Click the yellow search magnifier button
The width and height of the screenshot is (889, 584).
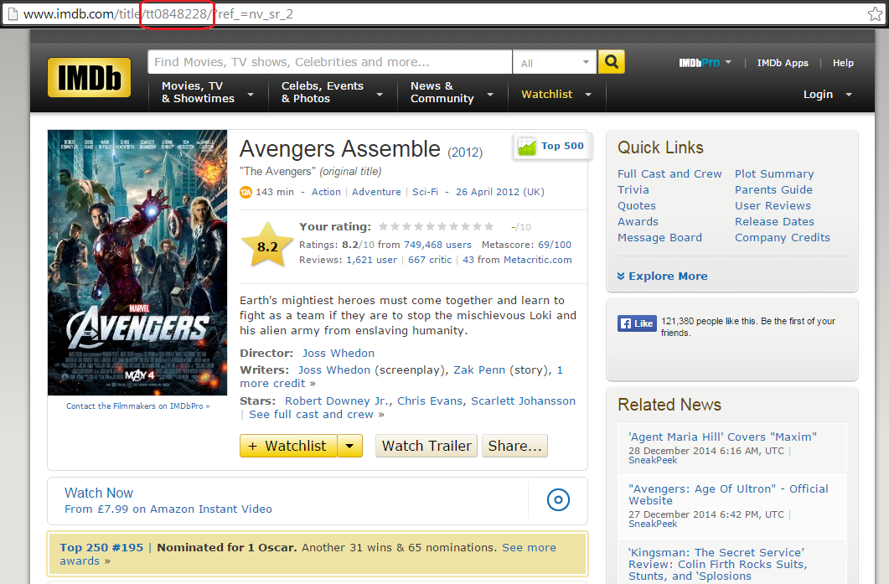click(611, 62)
